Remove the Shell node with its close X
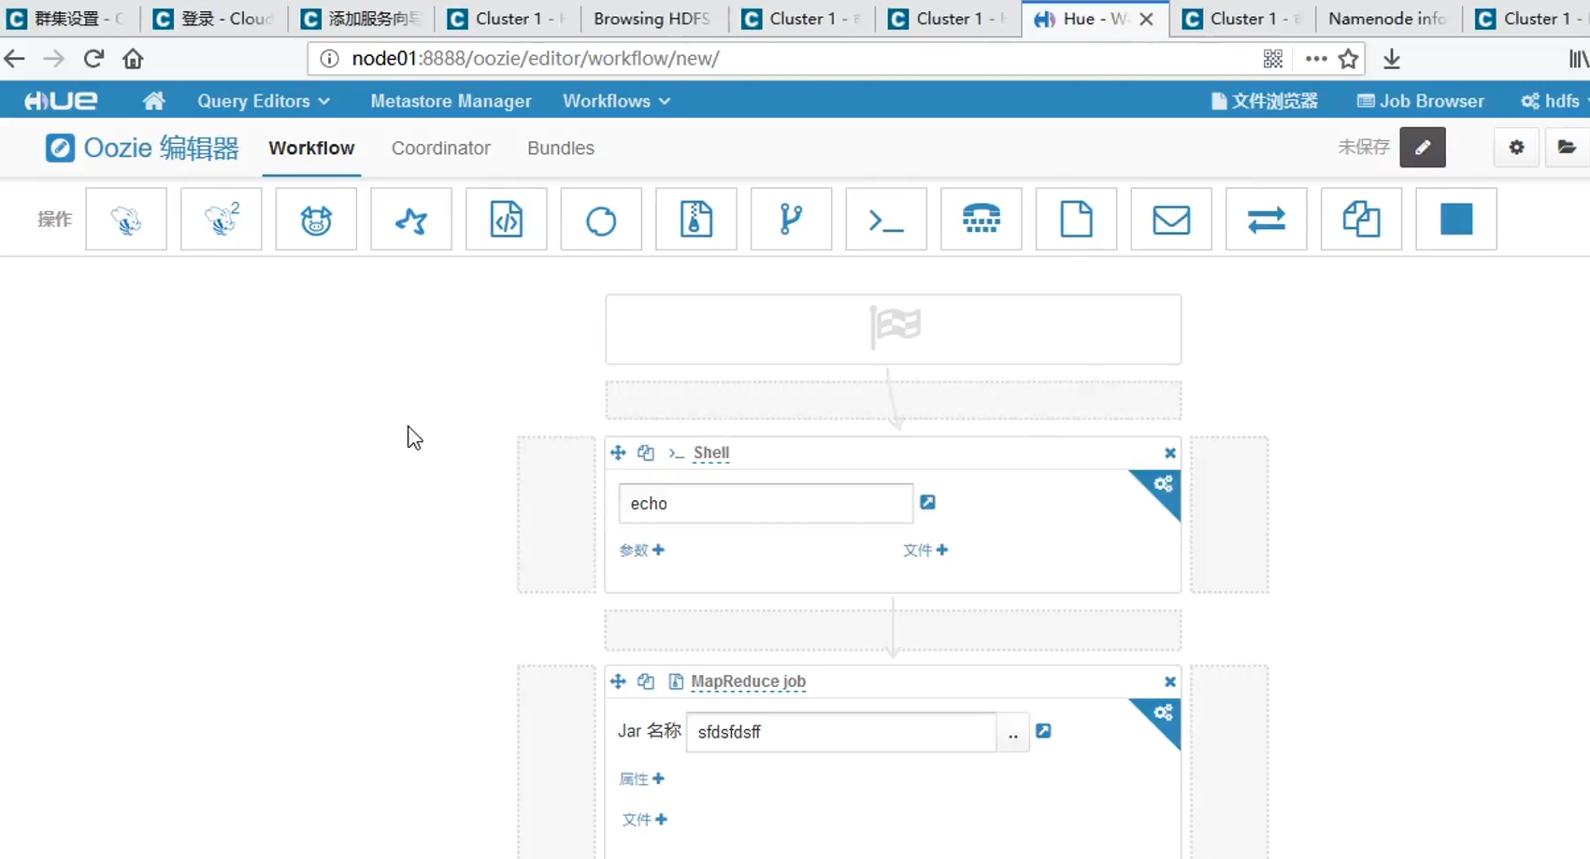This screenshot has width=1590, height=859. pyautogui.click(x=1169, y=452)
